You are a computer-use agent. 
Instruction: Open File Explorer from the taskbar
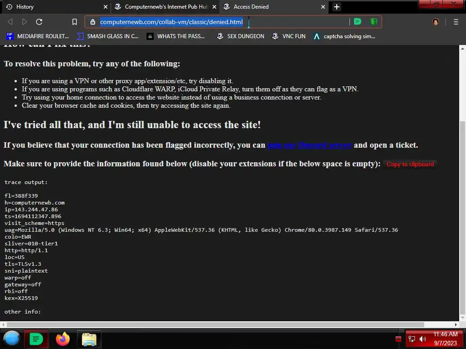pyautogui.click(x=89, y=339)
